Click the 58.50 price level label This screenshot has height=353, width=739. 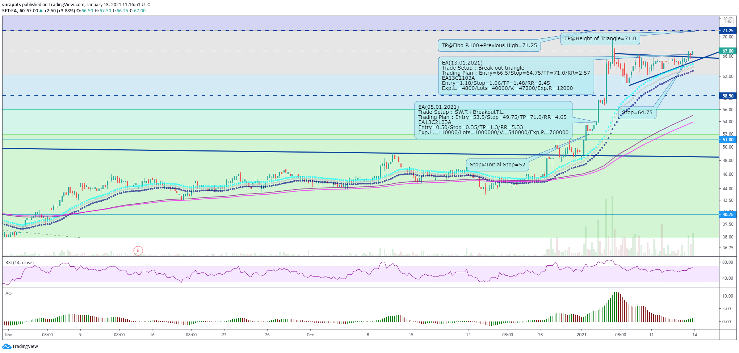click(x=728, y=96)
